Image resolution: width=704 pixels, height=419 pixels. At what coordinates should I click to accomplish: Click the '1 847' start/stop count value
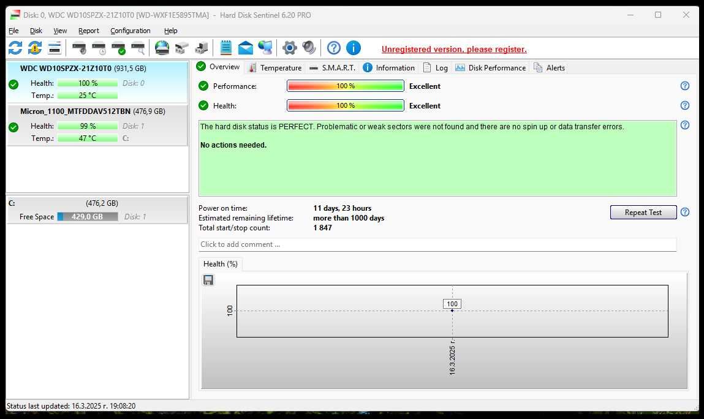pos(322,228)
